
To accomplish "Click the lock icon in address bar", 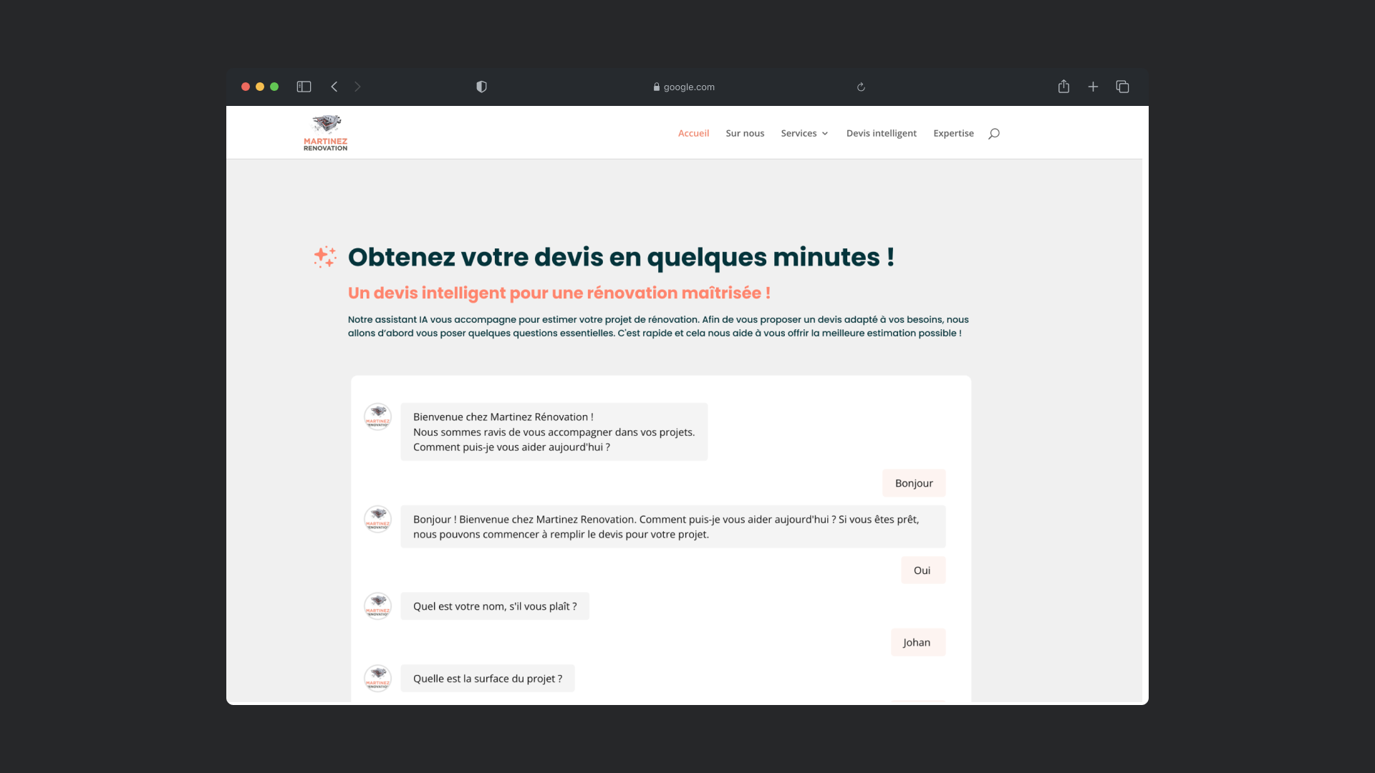I will [x=656, y=87].
